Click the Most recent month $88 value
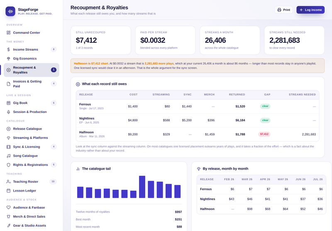332x231 pixels. (179, 227)
